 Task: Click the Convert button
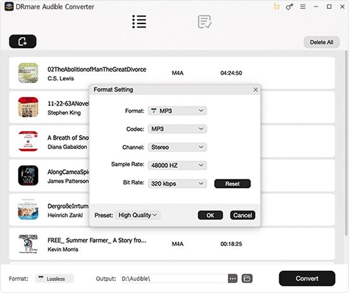[307, 278]
